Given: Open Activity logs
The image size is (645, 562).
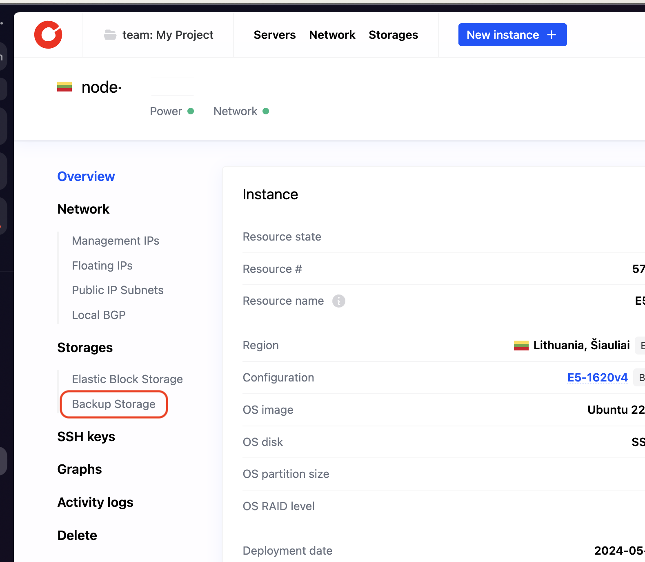Looking at the screenshot, I should [x=96, y=502].
